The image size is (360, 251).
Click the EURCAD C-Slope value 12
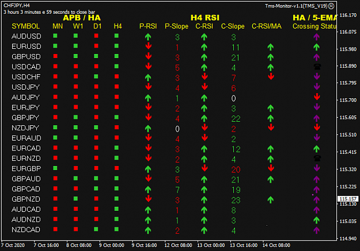click(x=236, y=149)
